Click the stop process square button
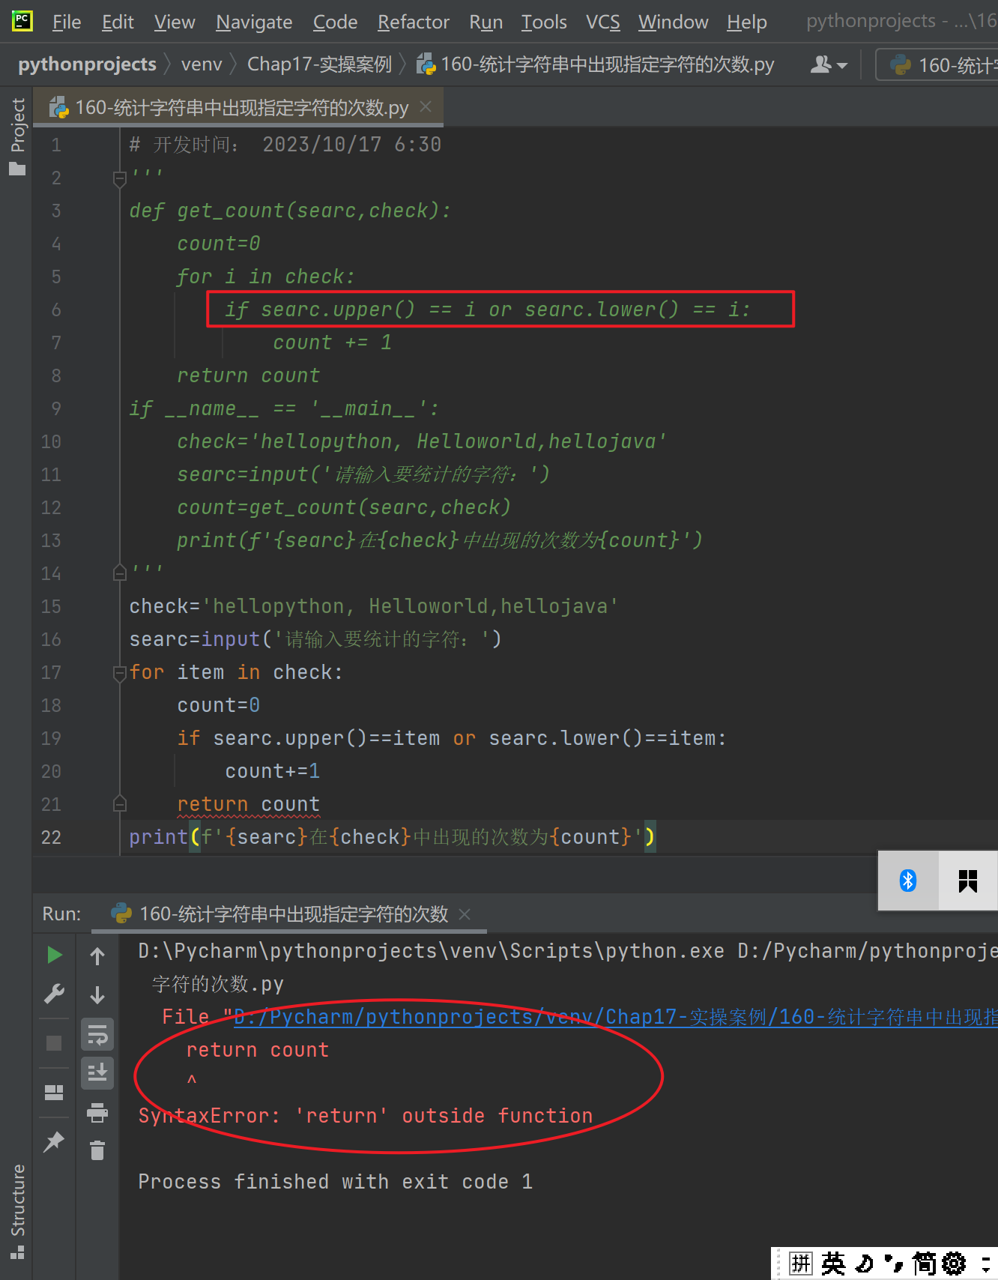Viewport: 998px width, 1280px height. 54,1042
